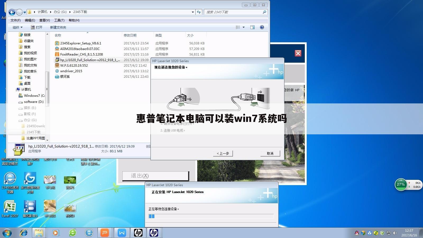The height and width of the screenshot is (238, 423).
Task: Open 2345加速浏览器 desktop icon
Action: tap(10, 182)
